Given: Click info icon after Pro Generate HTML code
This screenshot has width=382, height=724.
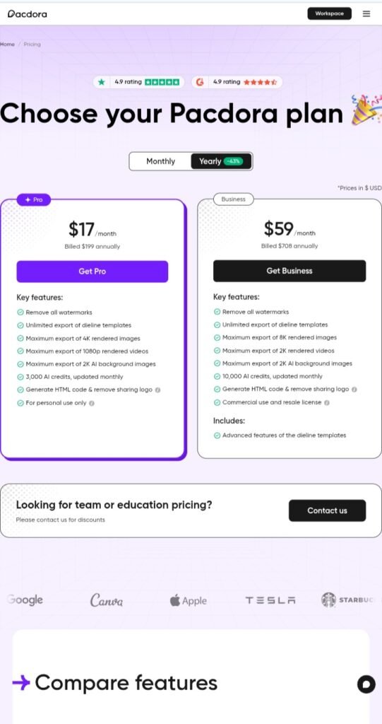Looking at the screenshot, I should coord(157,390).
